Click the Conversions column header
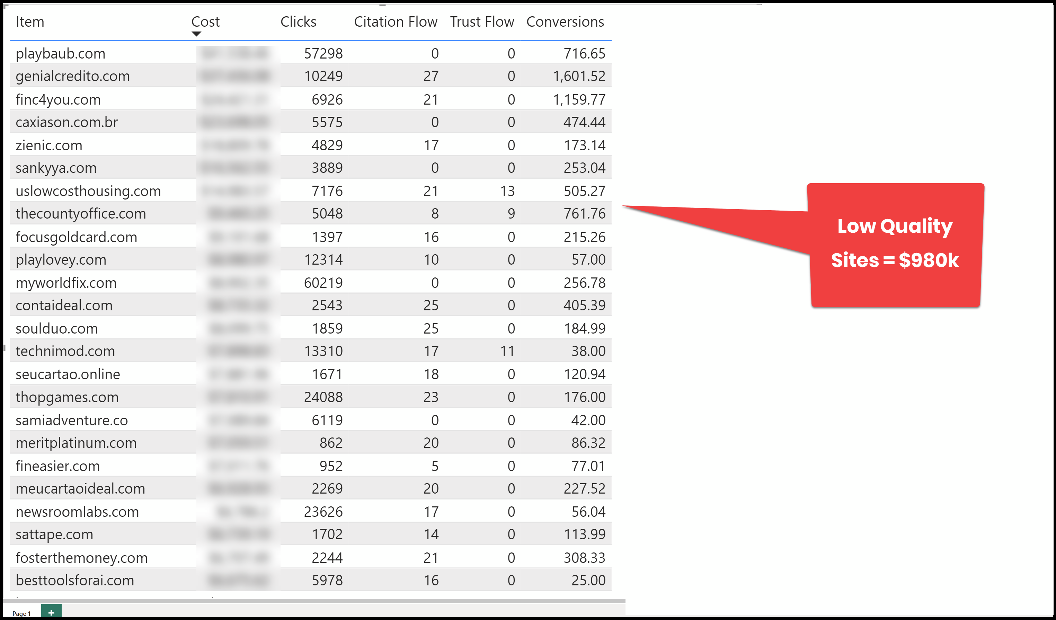 click(565, 22)
